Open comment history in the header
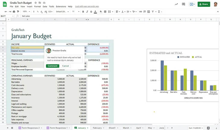 [x=183, y=4]
